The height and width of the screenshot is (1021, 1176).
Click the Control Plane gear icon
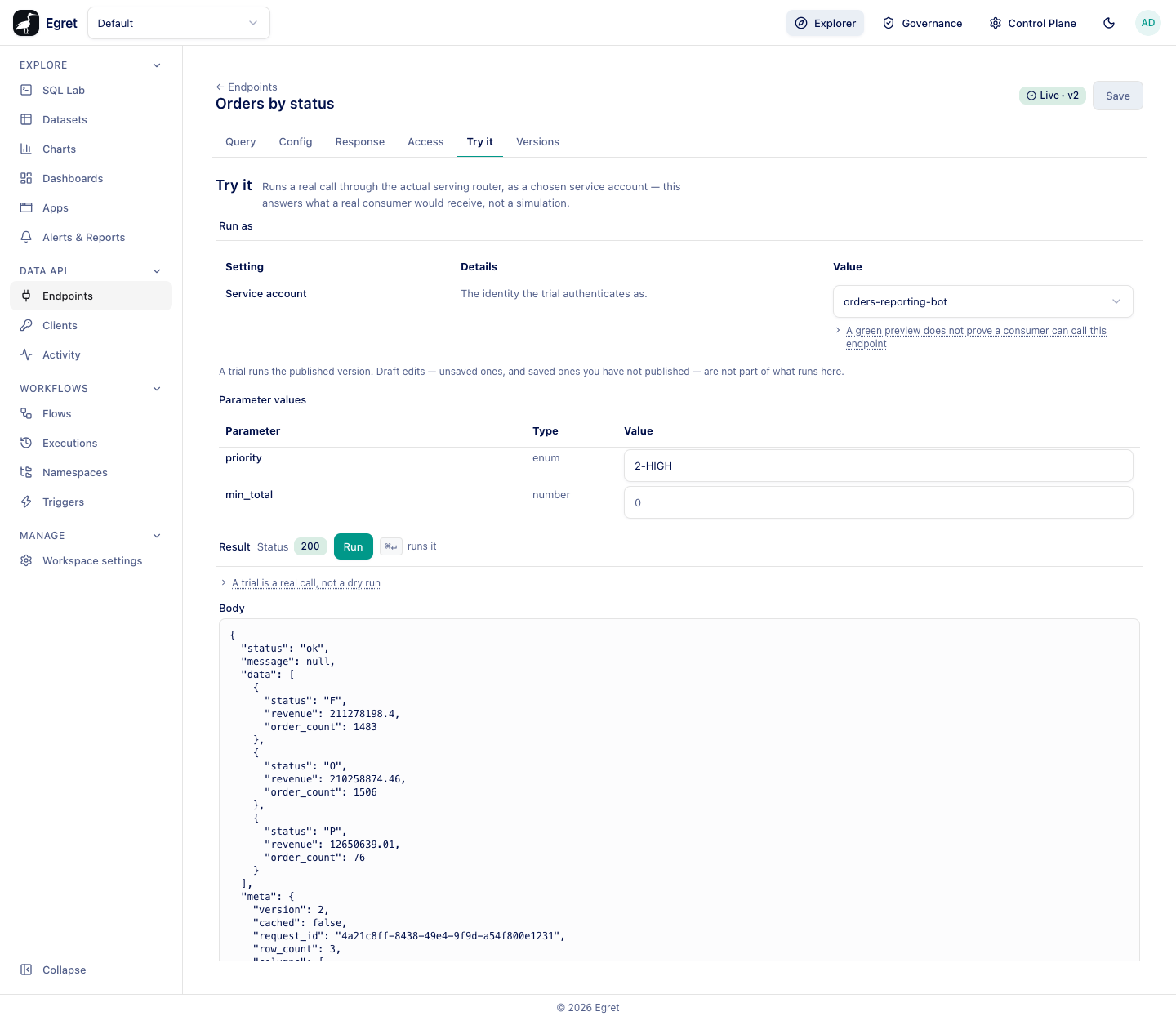point(996,23)
